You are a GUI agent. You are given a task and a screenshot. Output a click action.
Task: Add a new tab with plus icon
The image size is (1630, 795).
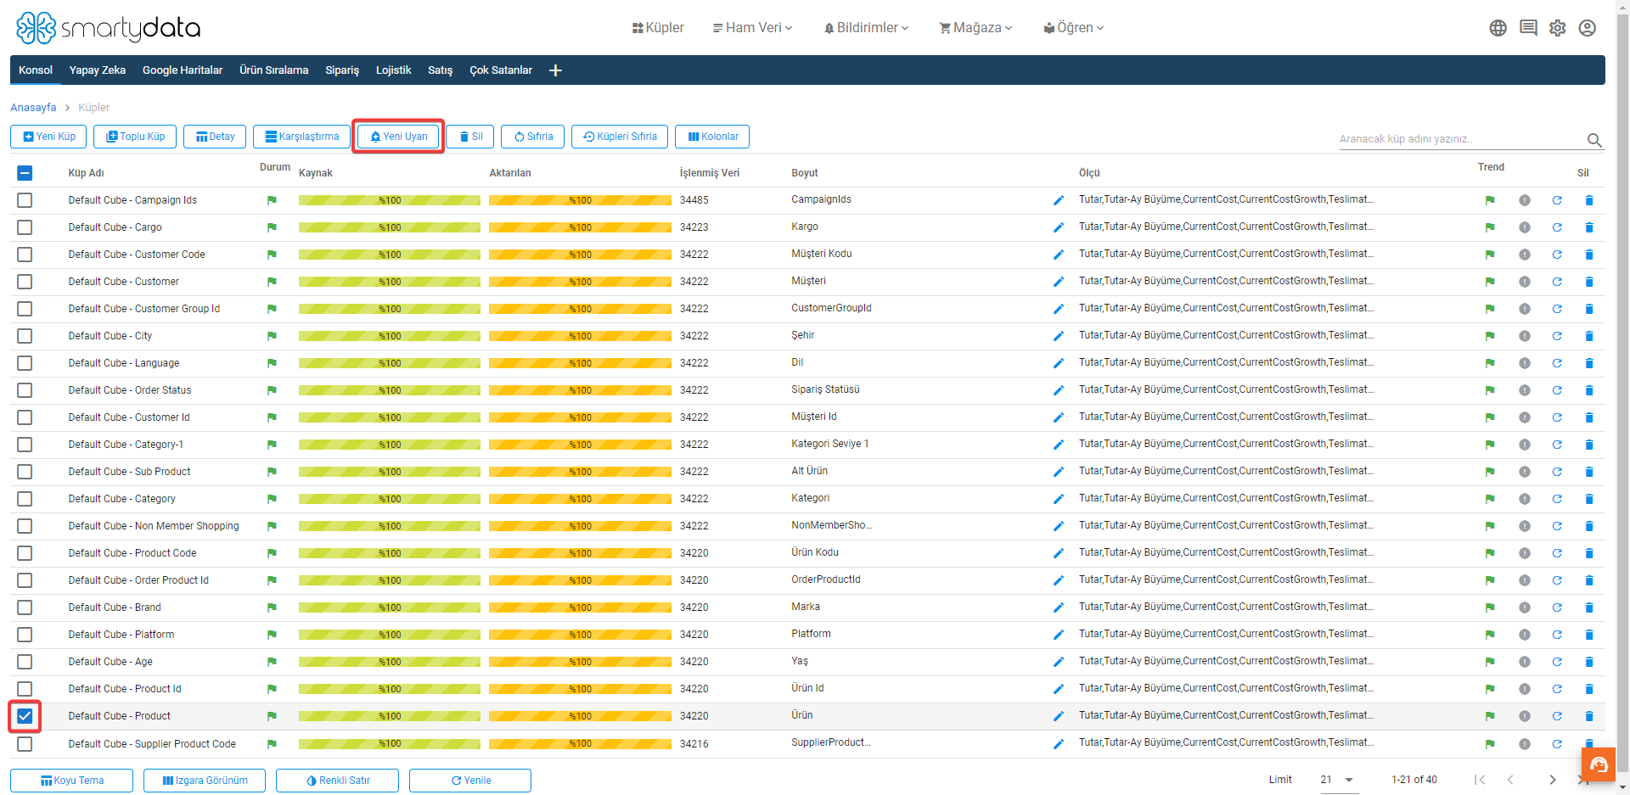(x=555, y=70)
